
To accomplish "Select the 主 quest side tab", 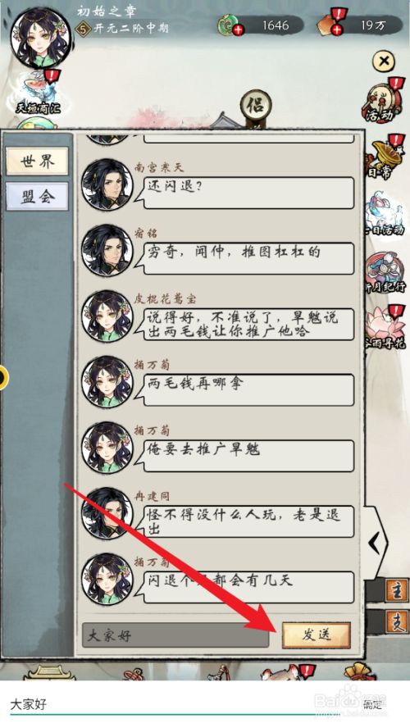I will coord(397,591).
